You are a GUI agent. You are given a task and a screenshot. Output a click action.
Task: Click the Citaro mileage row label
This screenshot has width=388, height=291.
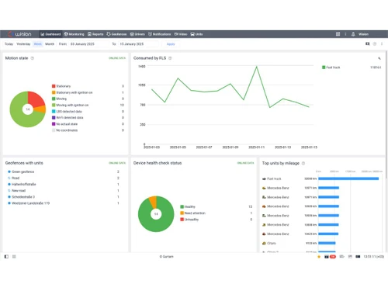click(272, 243)
